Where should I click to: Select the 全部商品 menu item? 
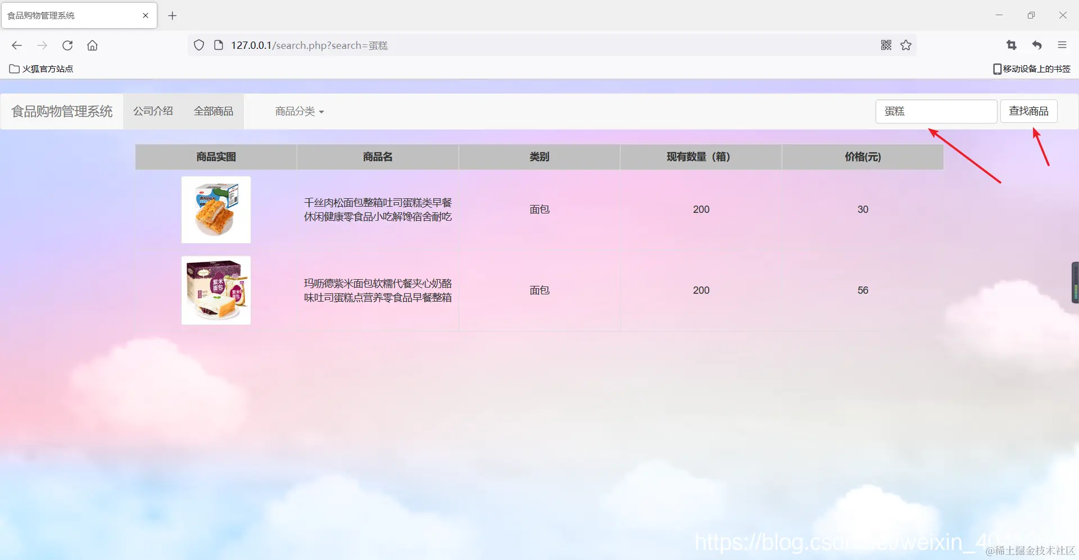coord(214,111)
